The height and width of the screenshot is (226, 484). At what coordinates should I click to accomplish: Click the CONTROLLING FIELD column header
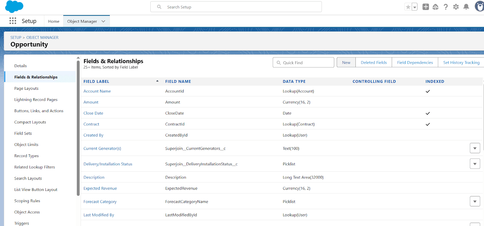click(374, 82)
